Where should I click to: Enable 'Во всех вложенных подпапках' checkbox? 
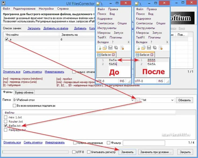coord(15,105)
